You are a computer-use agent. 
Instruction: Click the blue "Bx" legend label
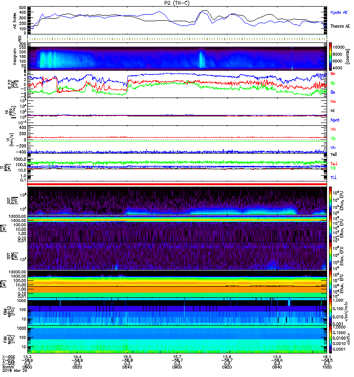click(333, 92)
